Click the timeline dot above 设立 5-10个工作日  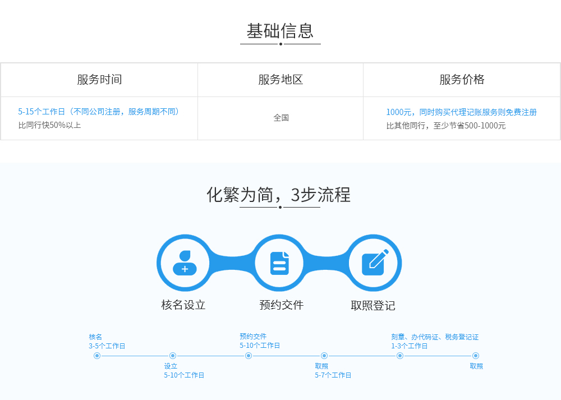point(173,356)
